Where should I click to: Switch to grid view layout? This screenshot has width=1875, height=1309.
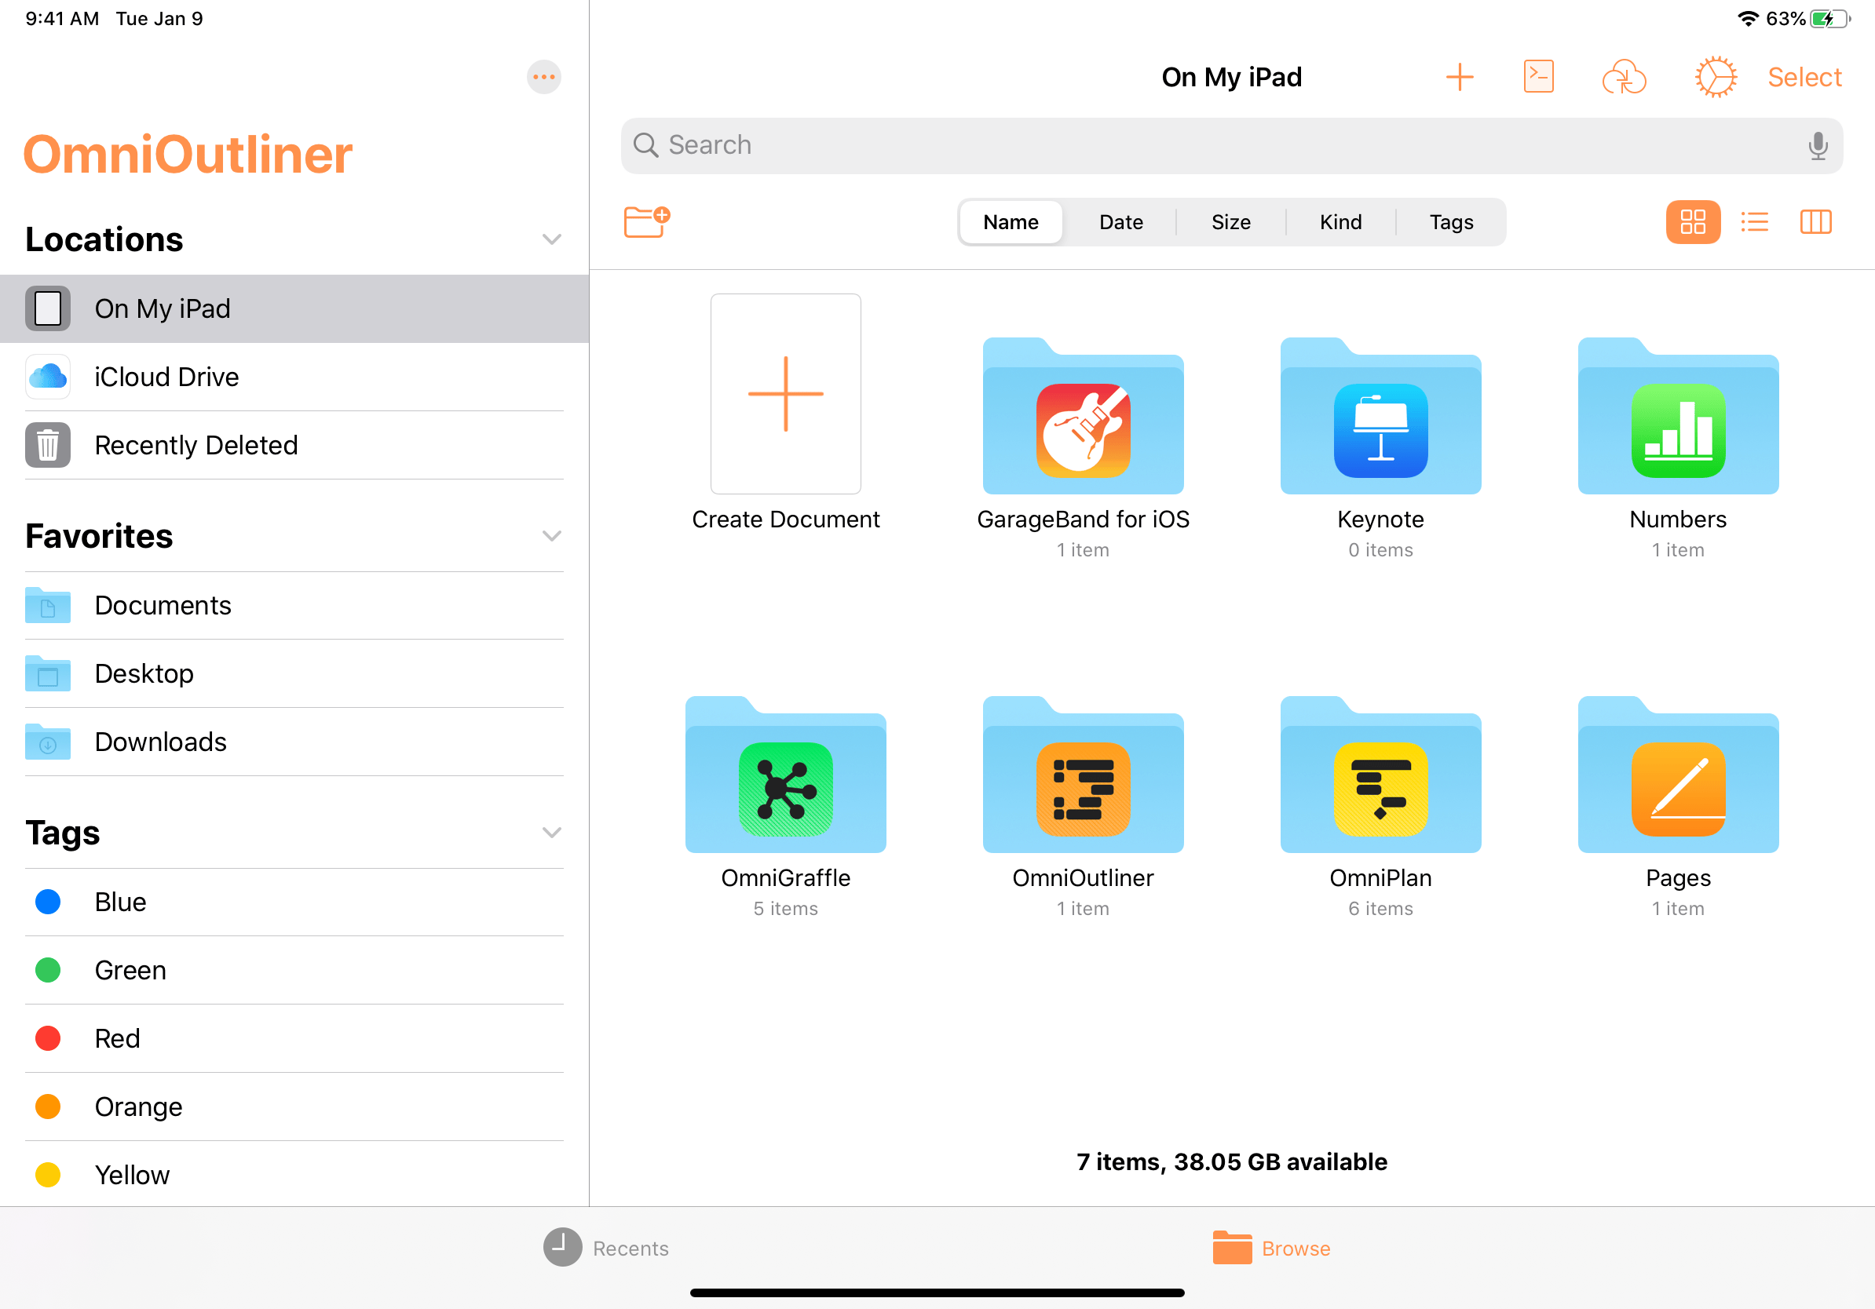pos(1693,221)
